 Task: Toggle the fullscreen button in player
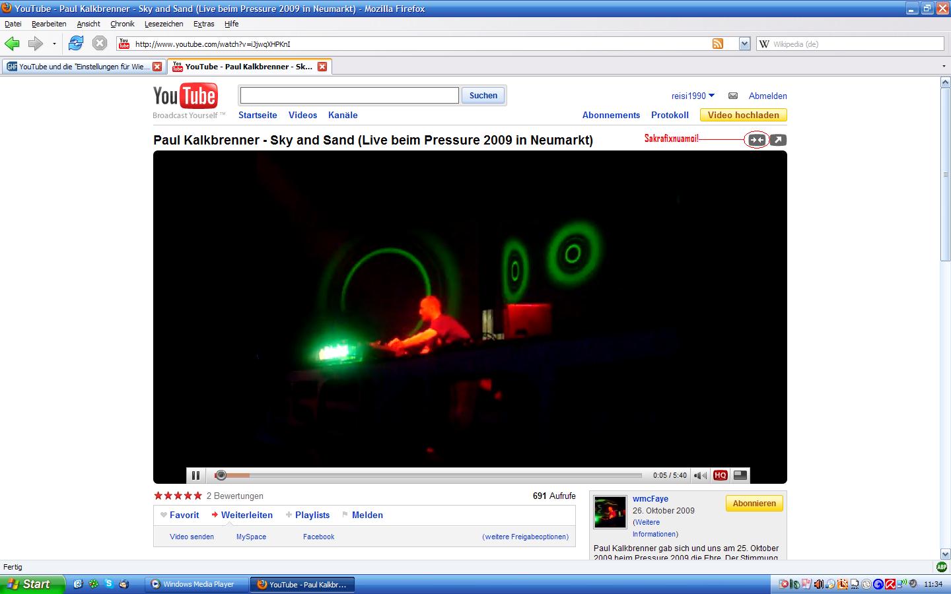tap(740, 475)
